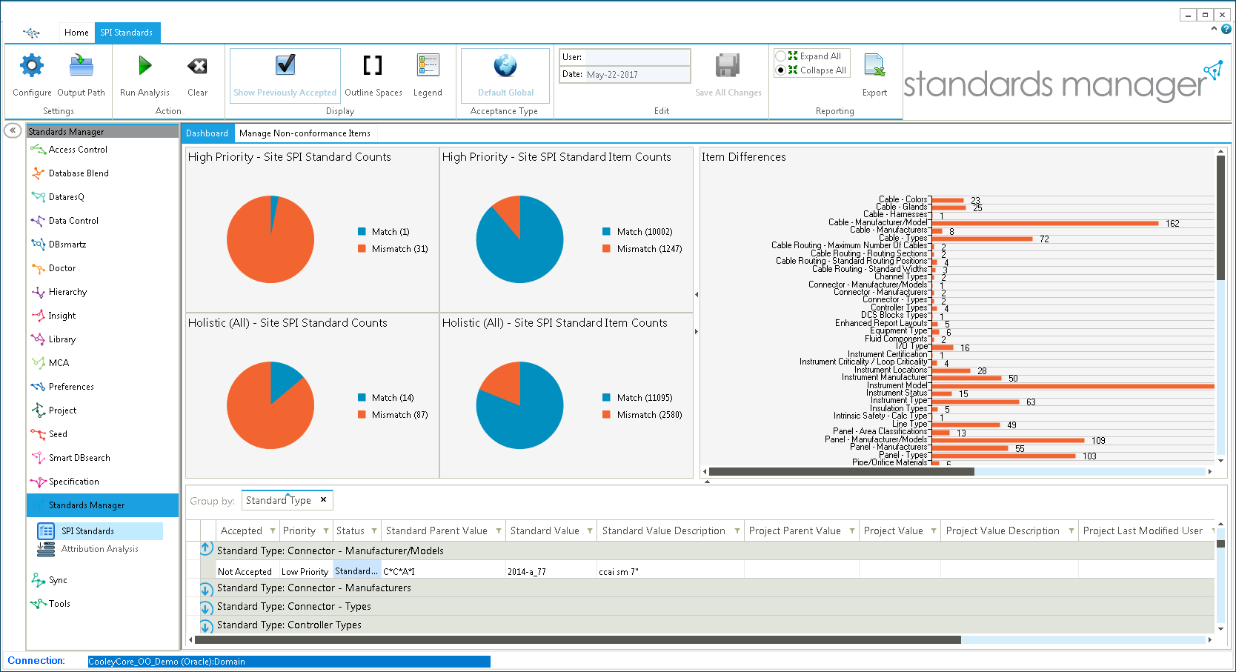
Task: Open Tools module
Action: point(59,604)
